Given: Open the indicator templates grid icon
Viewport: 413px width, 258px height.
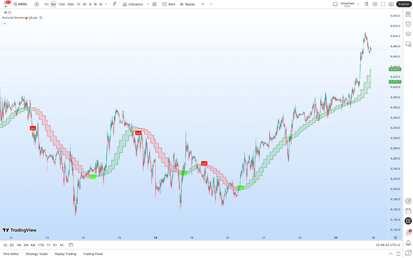Looking at the screenshot, I should point(154,4).
